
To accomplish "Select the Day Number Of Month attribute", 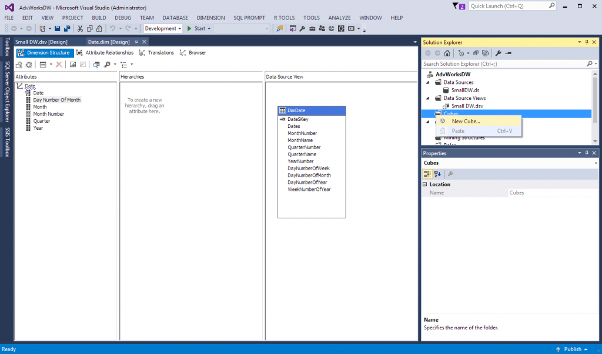I will click(57, 100).
